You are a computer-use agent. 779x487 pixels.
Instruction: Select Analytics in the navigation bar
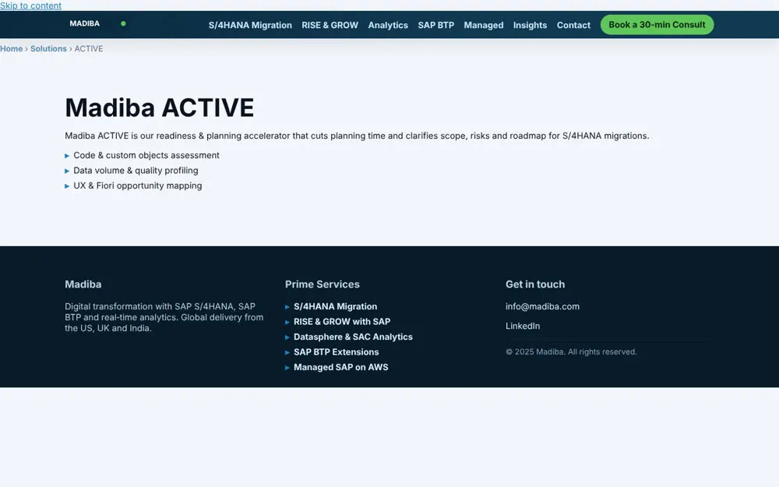tap(388, 25)
